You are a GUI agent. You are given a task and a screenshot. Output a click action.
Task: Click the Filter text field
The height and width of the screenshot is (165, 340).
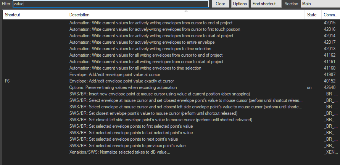click(111, 4)
